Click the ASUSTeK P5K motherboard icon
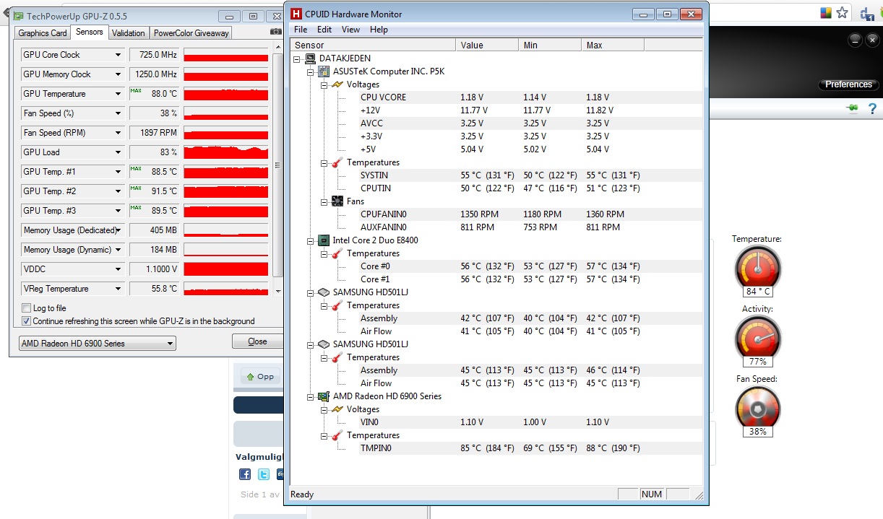 pos(324,71)
